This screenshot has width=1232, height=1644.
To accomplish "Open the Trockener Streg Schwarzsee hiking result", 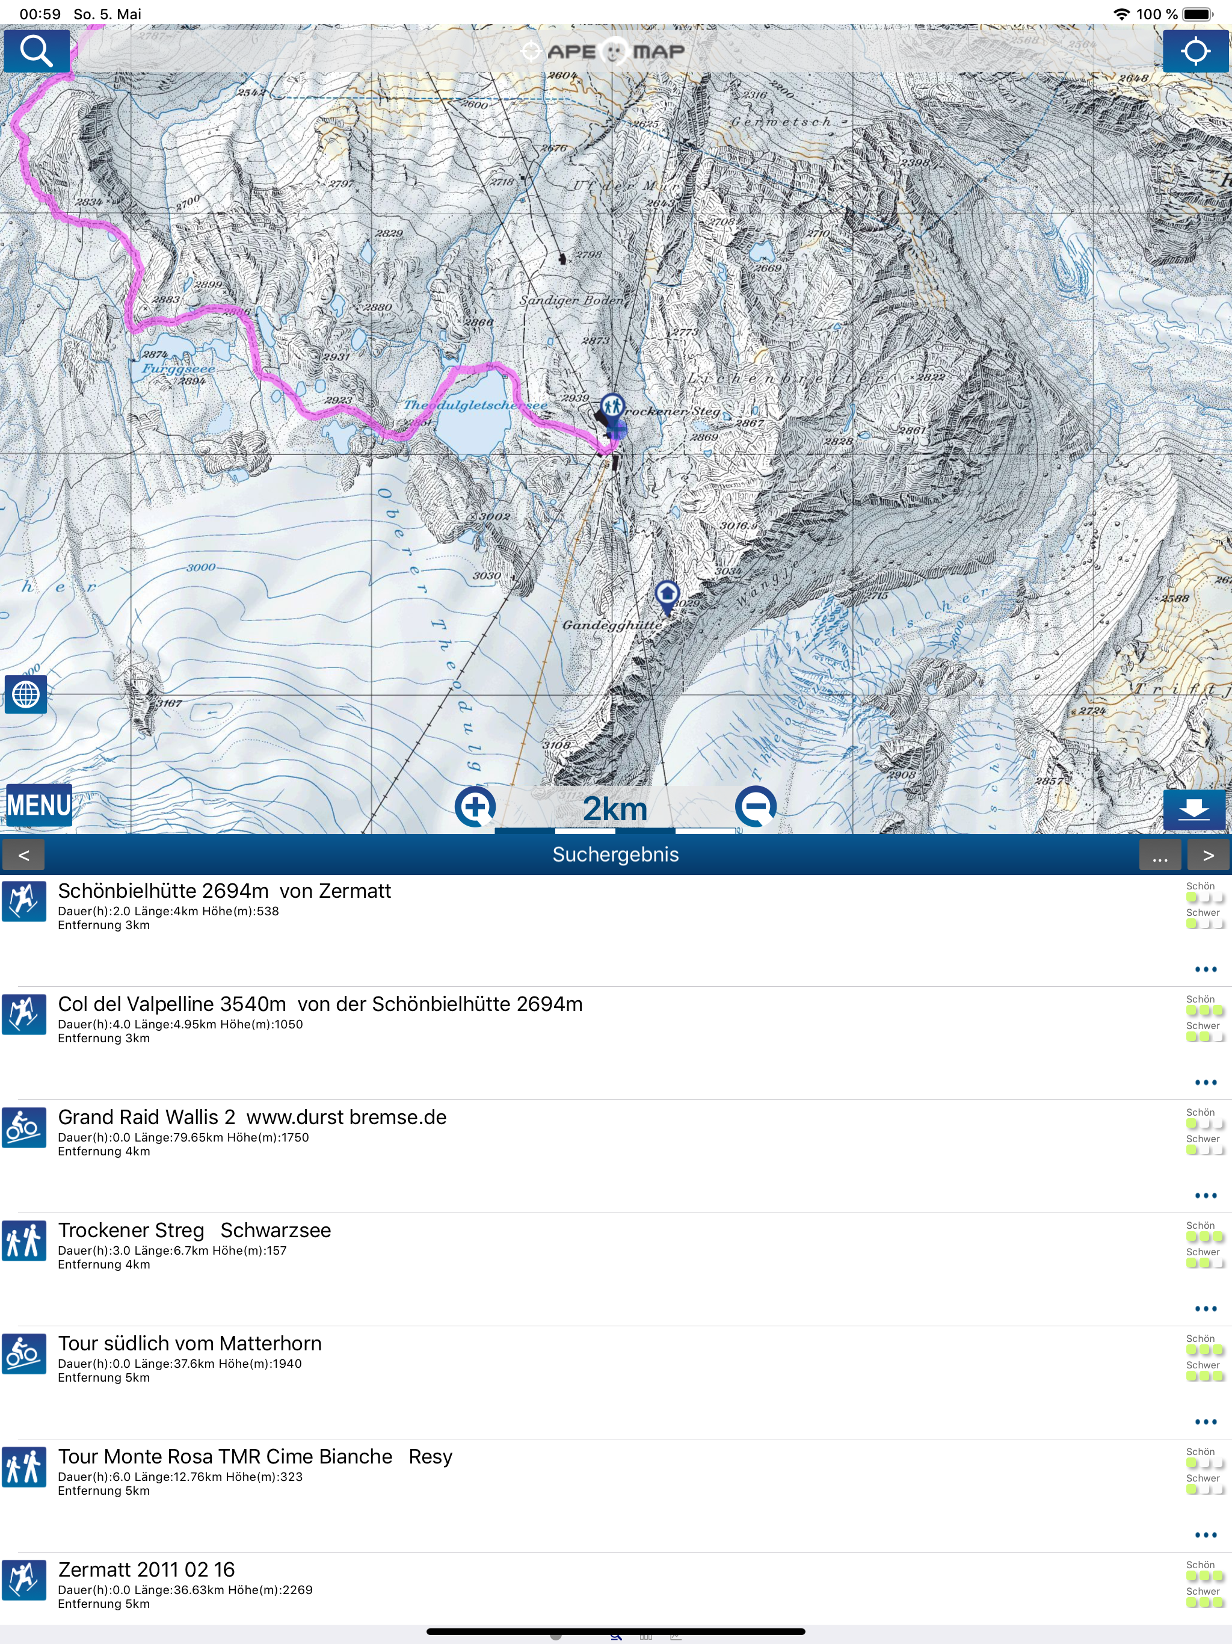I will point(195,1231).
